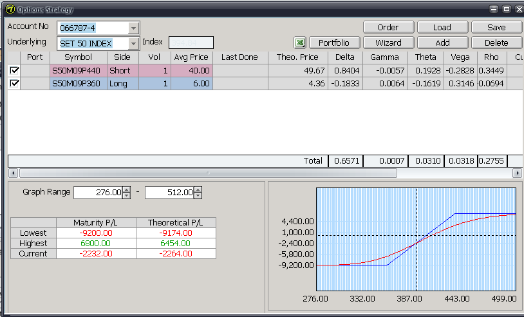524x317 pixels.
Task: Click the -0.1833 delta cell
Action: click(x=345, y=83)
